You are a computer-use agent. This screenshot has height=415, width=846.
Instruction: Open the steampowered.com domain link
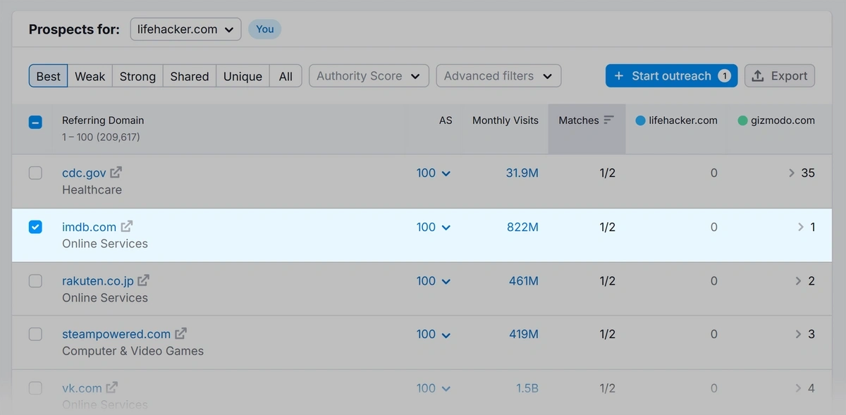point(116,334)
